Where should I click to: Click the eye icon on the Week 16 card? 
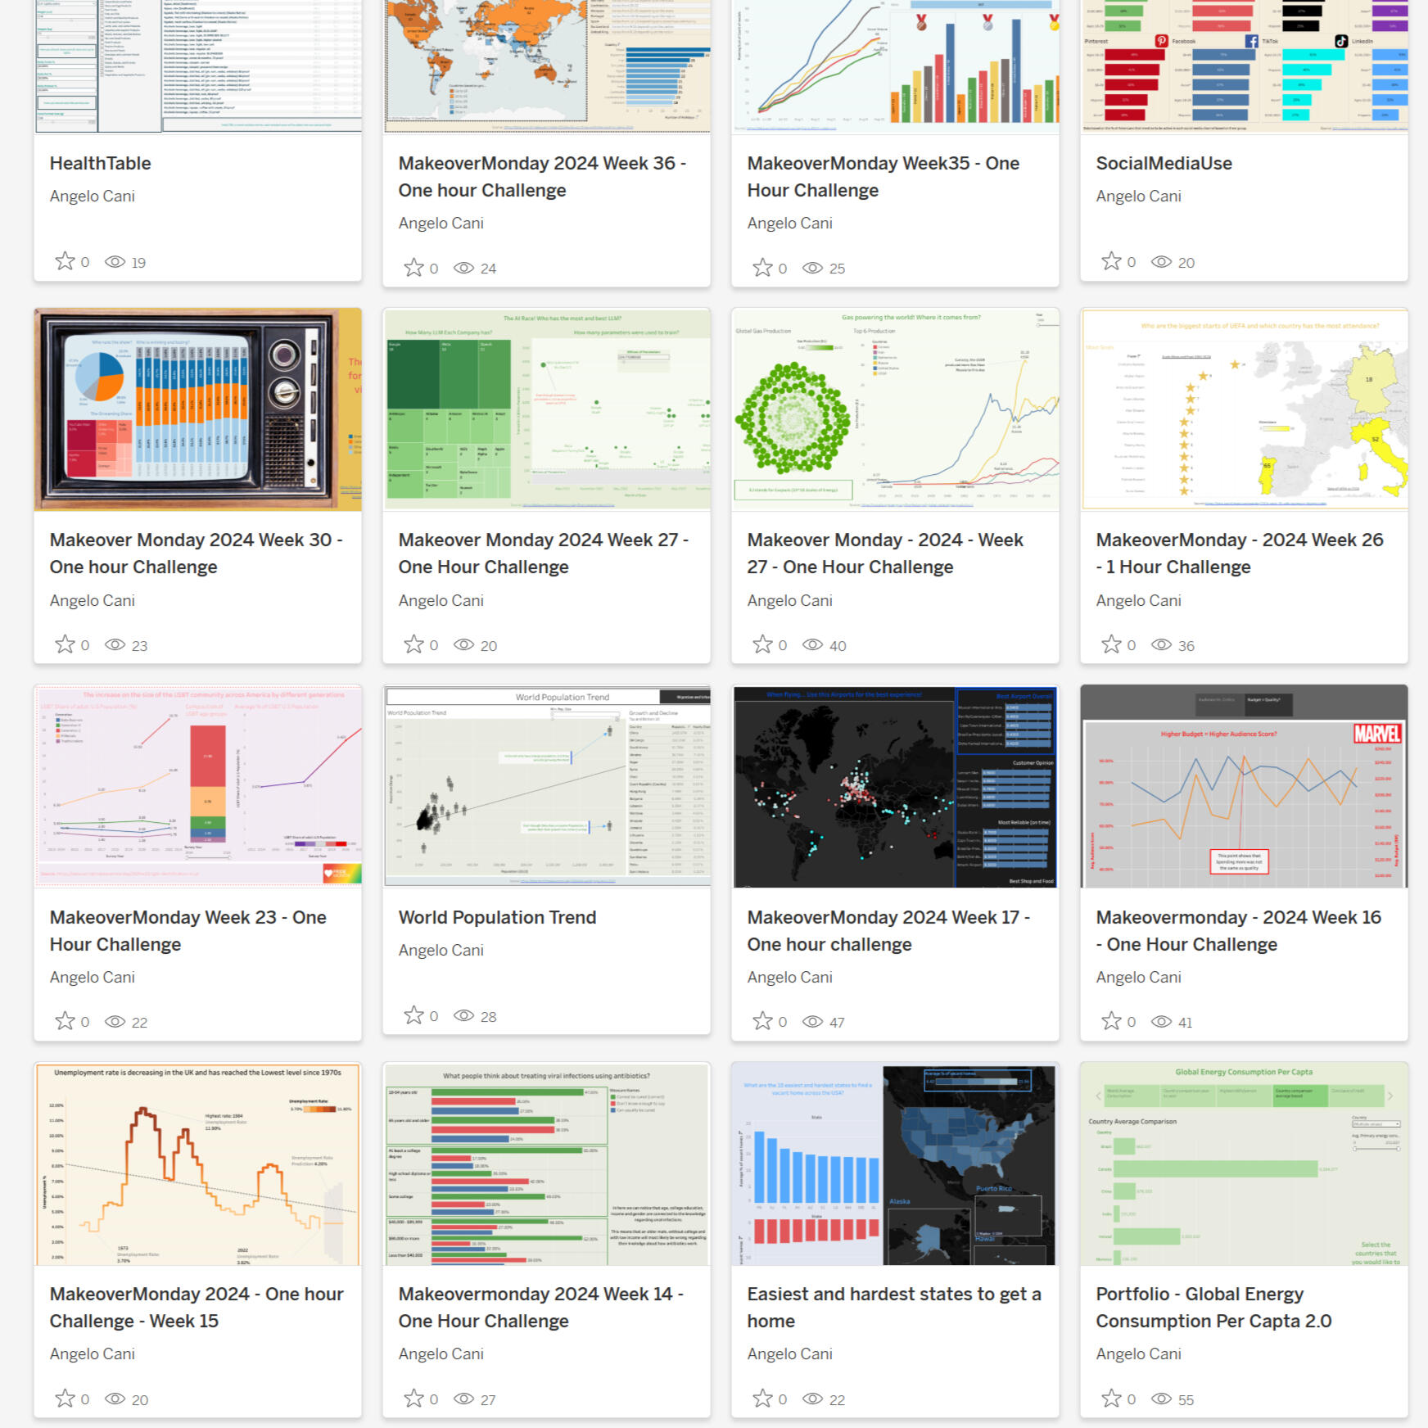[x=1161, y=1022]
